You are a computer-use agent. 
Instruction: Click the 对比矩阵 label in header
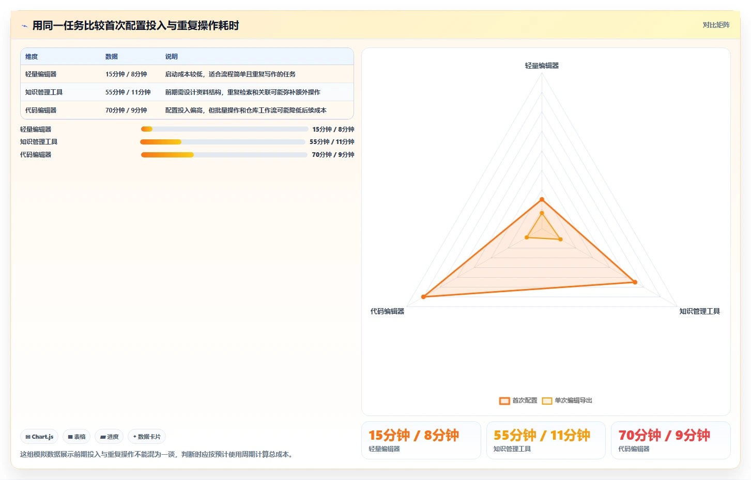point(716,25)
